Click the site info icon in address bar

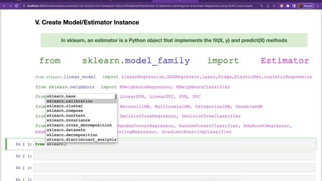click(x=24, y=6)
